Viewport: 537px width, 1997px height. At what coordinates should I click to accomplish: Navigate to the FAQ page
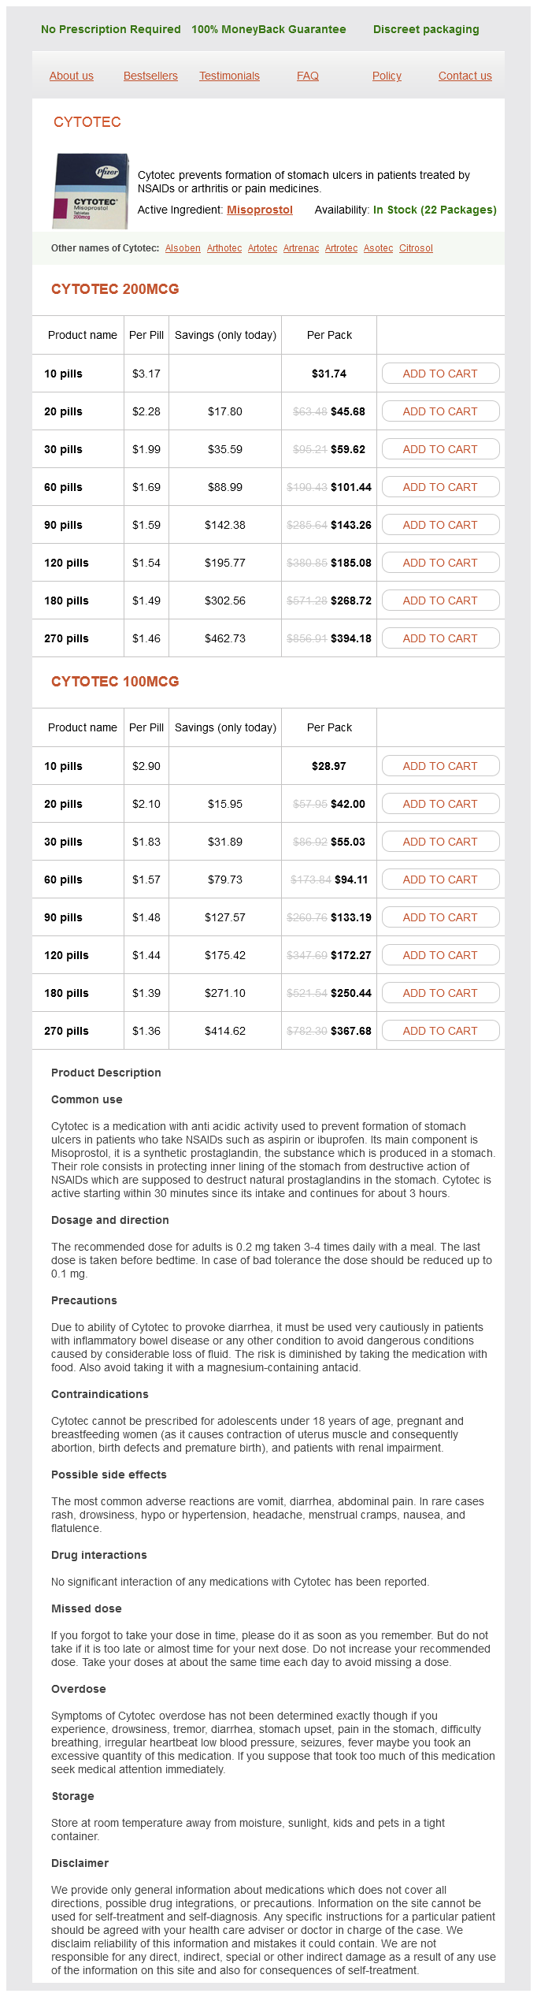coord(308,76)
